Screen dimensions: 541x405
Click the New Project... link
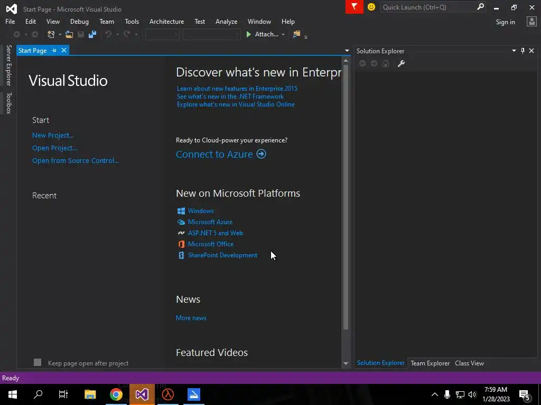coord(53,136)
